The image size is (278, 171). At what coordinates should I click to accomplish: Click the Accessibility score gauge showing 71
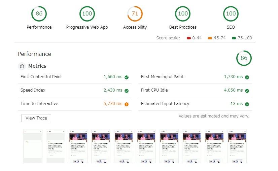135,14
